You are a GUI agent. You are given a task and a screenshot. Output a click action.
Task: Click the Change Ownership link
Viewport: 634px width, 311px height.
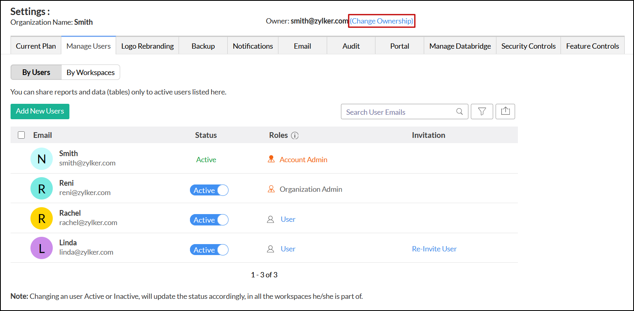382,21
